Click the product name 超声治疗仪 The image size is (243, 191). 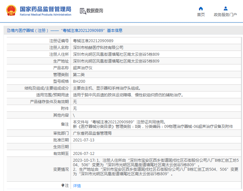(x=83, y=68)
